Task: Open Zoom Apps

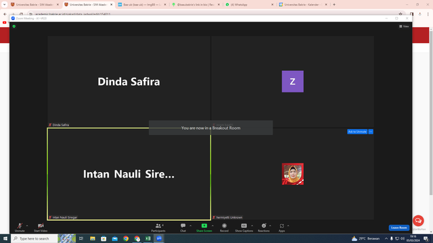Action: 281,227
